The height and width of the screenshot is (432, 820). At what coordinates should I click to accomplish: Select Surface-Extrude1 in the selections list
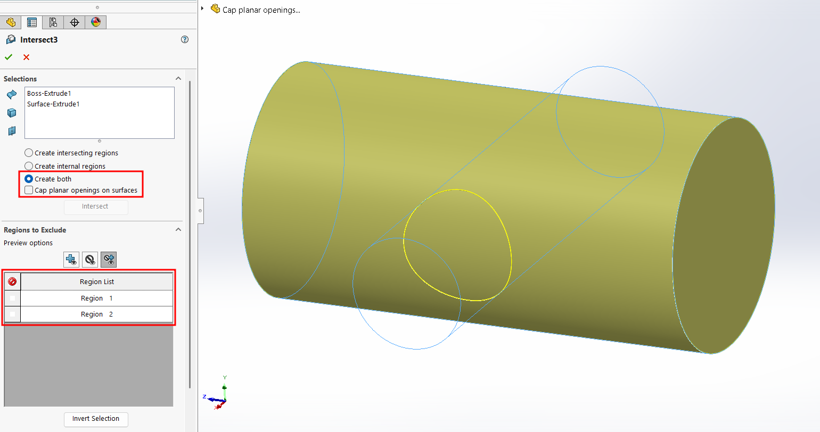[53, 104]
